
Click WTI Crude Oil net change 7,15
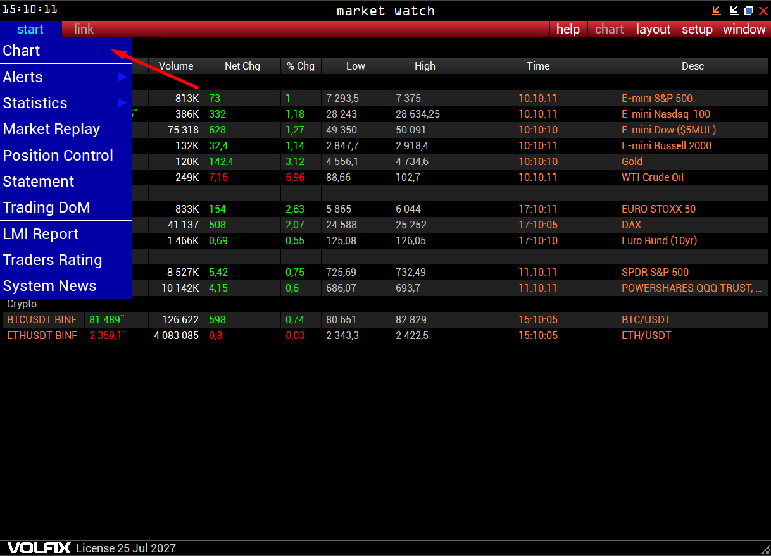coord(218,177)
